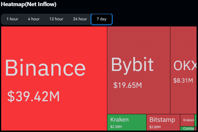This screenshot has height=132, width=198.
Task: Click the $19.65M Bybit inflow value
Action: [127, 85]
